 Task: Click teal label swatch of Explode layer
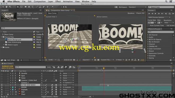pos(13,90)
